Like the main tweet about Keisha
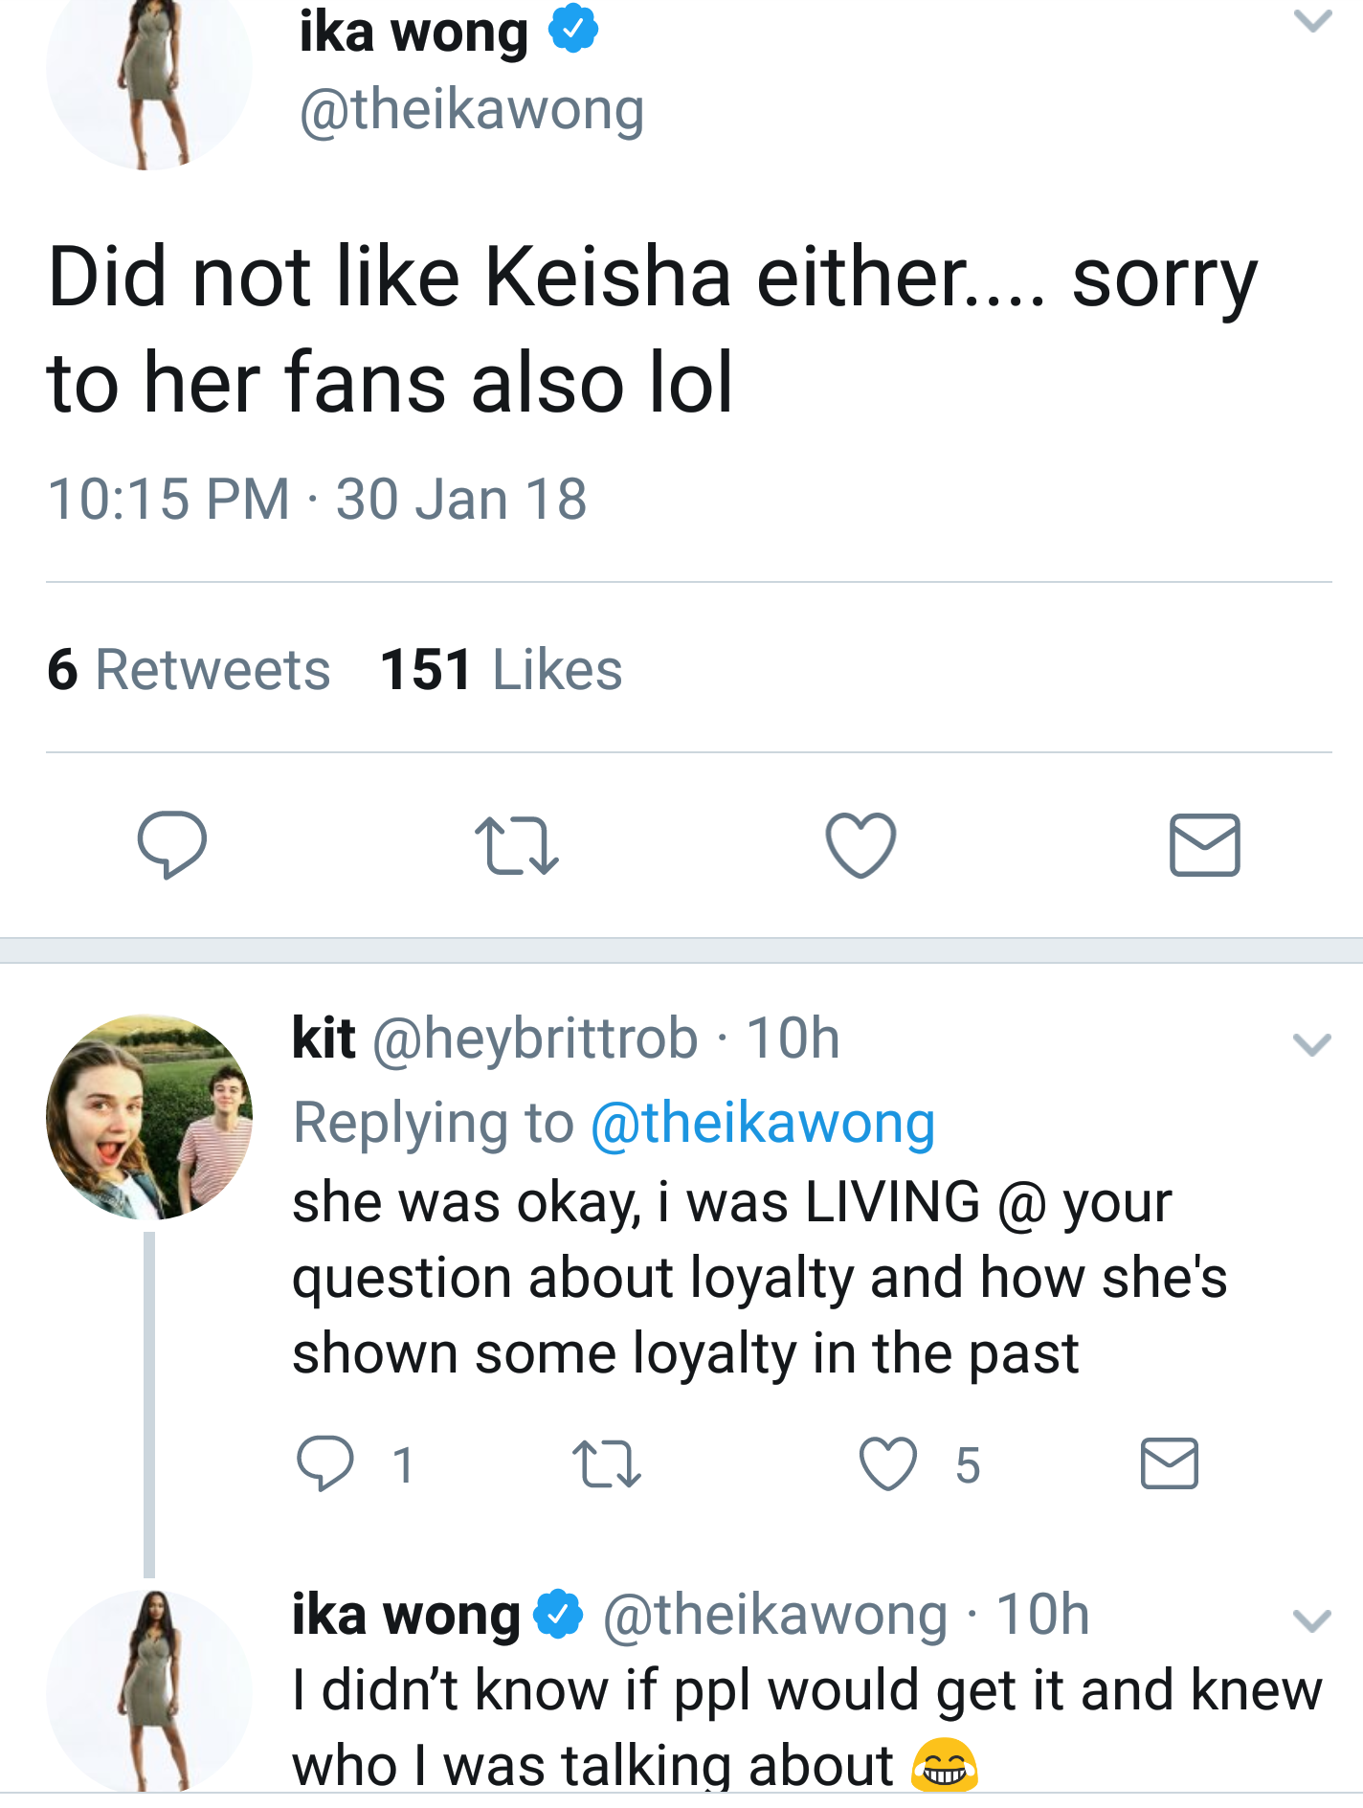This screenshot has height=1808, width=1363. [x=860, y=845]
